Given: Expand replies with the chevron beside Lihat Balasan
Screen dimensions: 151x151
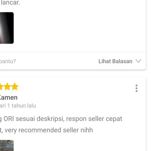Looking at the screenshot, I should [138, 61].
